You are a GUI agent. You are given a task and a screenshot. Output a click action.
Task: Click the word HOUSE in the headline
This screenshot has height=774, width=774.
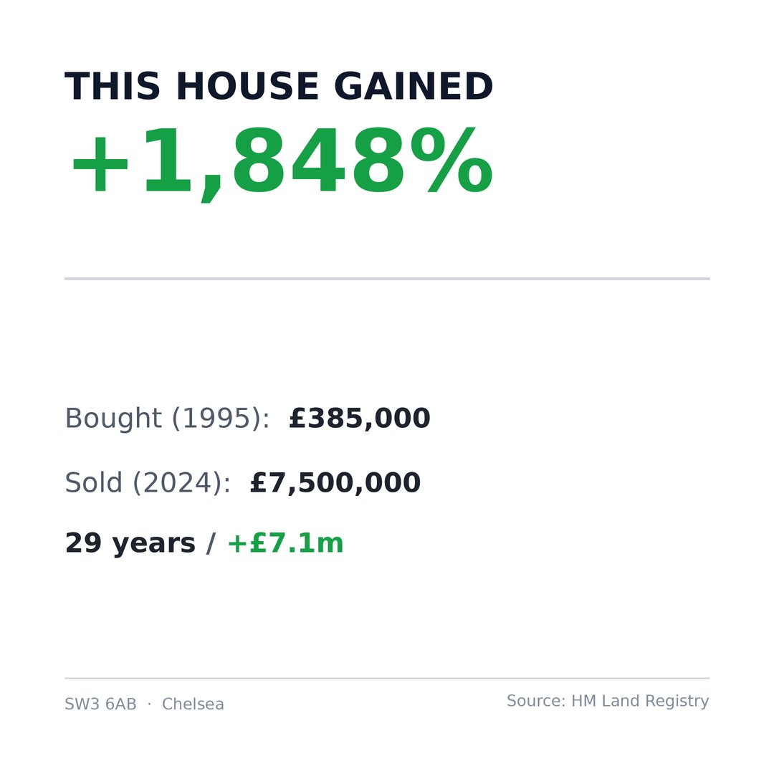pos(247,87)
